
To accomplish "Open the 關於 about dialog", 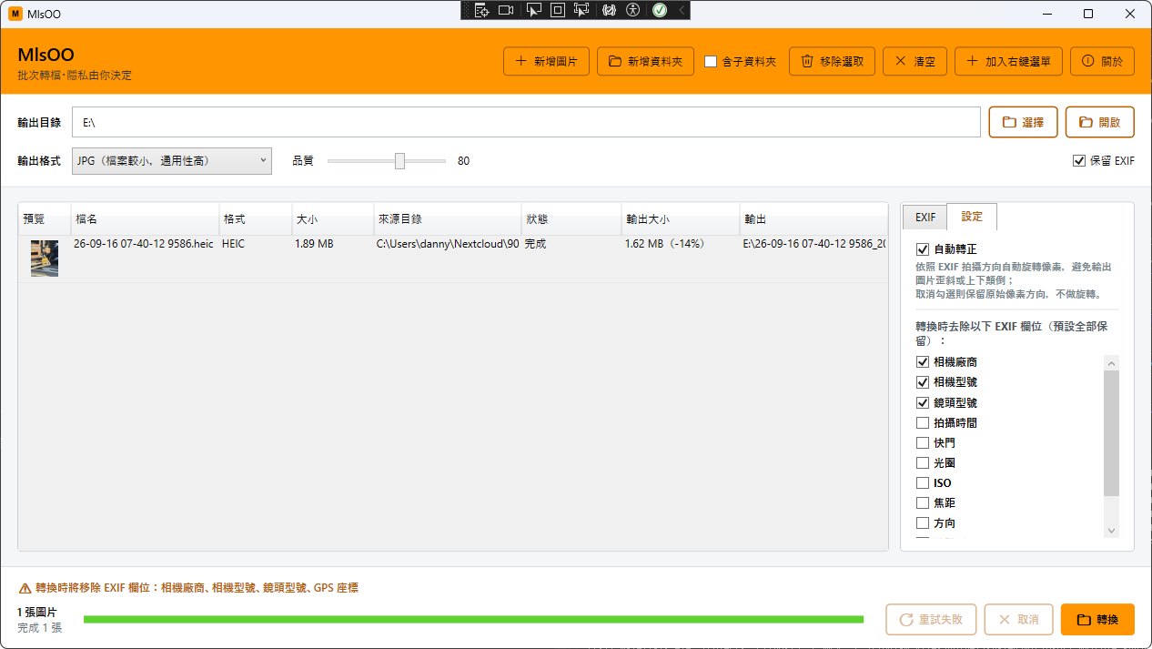I will pyautogui.click(x=1102, y=61).
